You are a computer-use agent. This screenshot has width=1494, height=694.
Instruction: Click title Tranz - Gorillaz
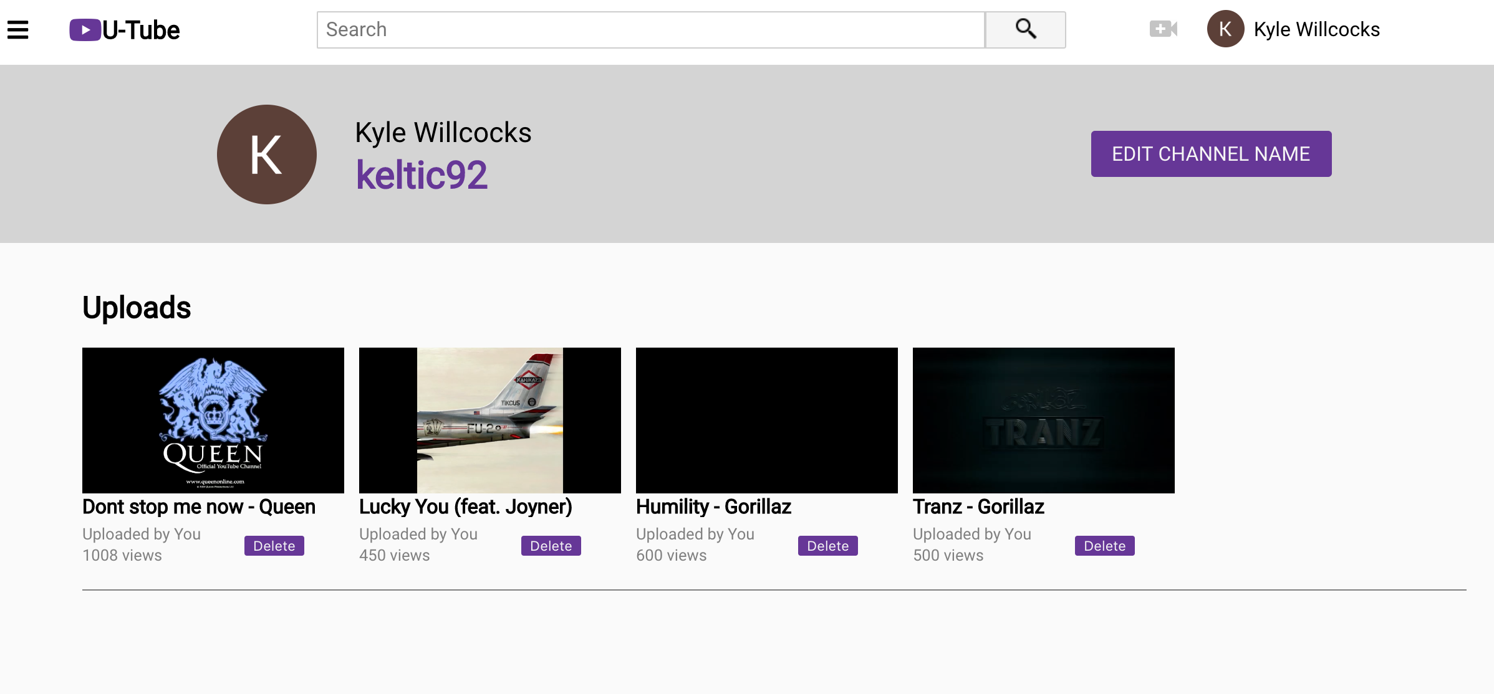click(978, 506)
